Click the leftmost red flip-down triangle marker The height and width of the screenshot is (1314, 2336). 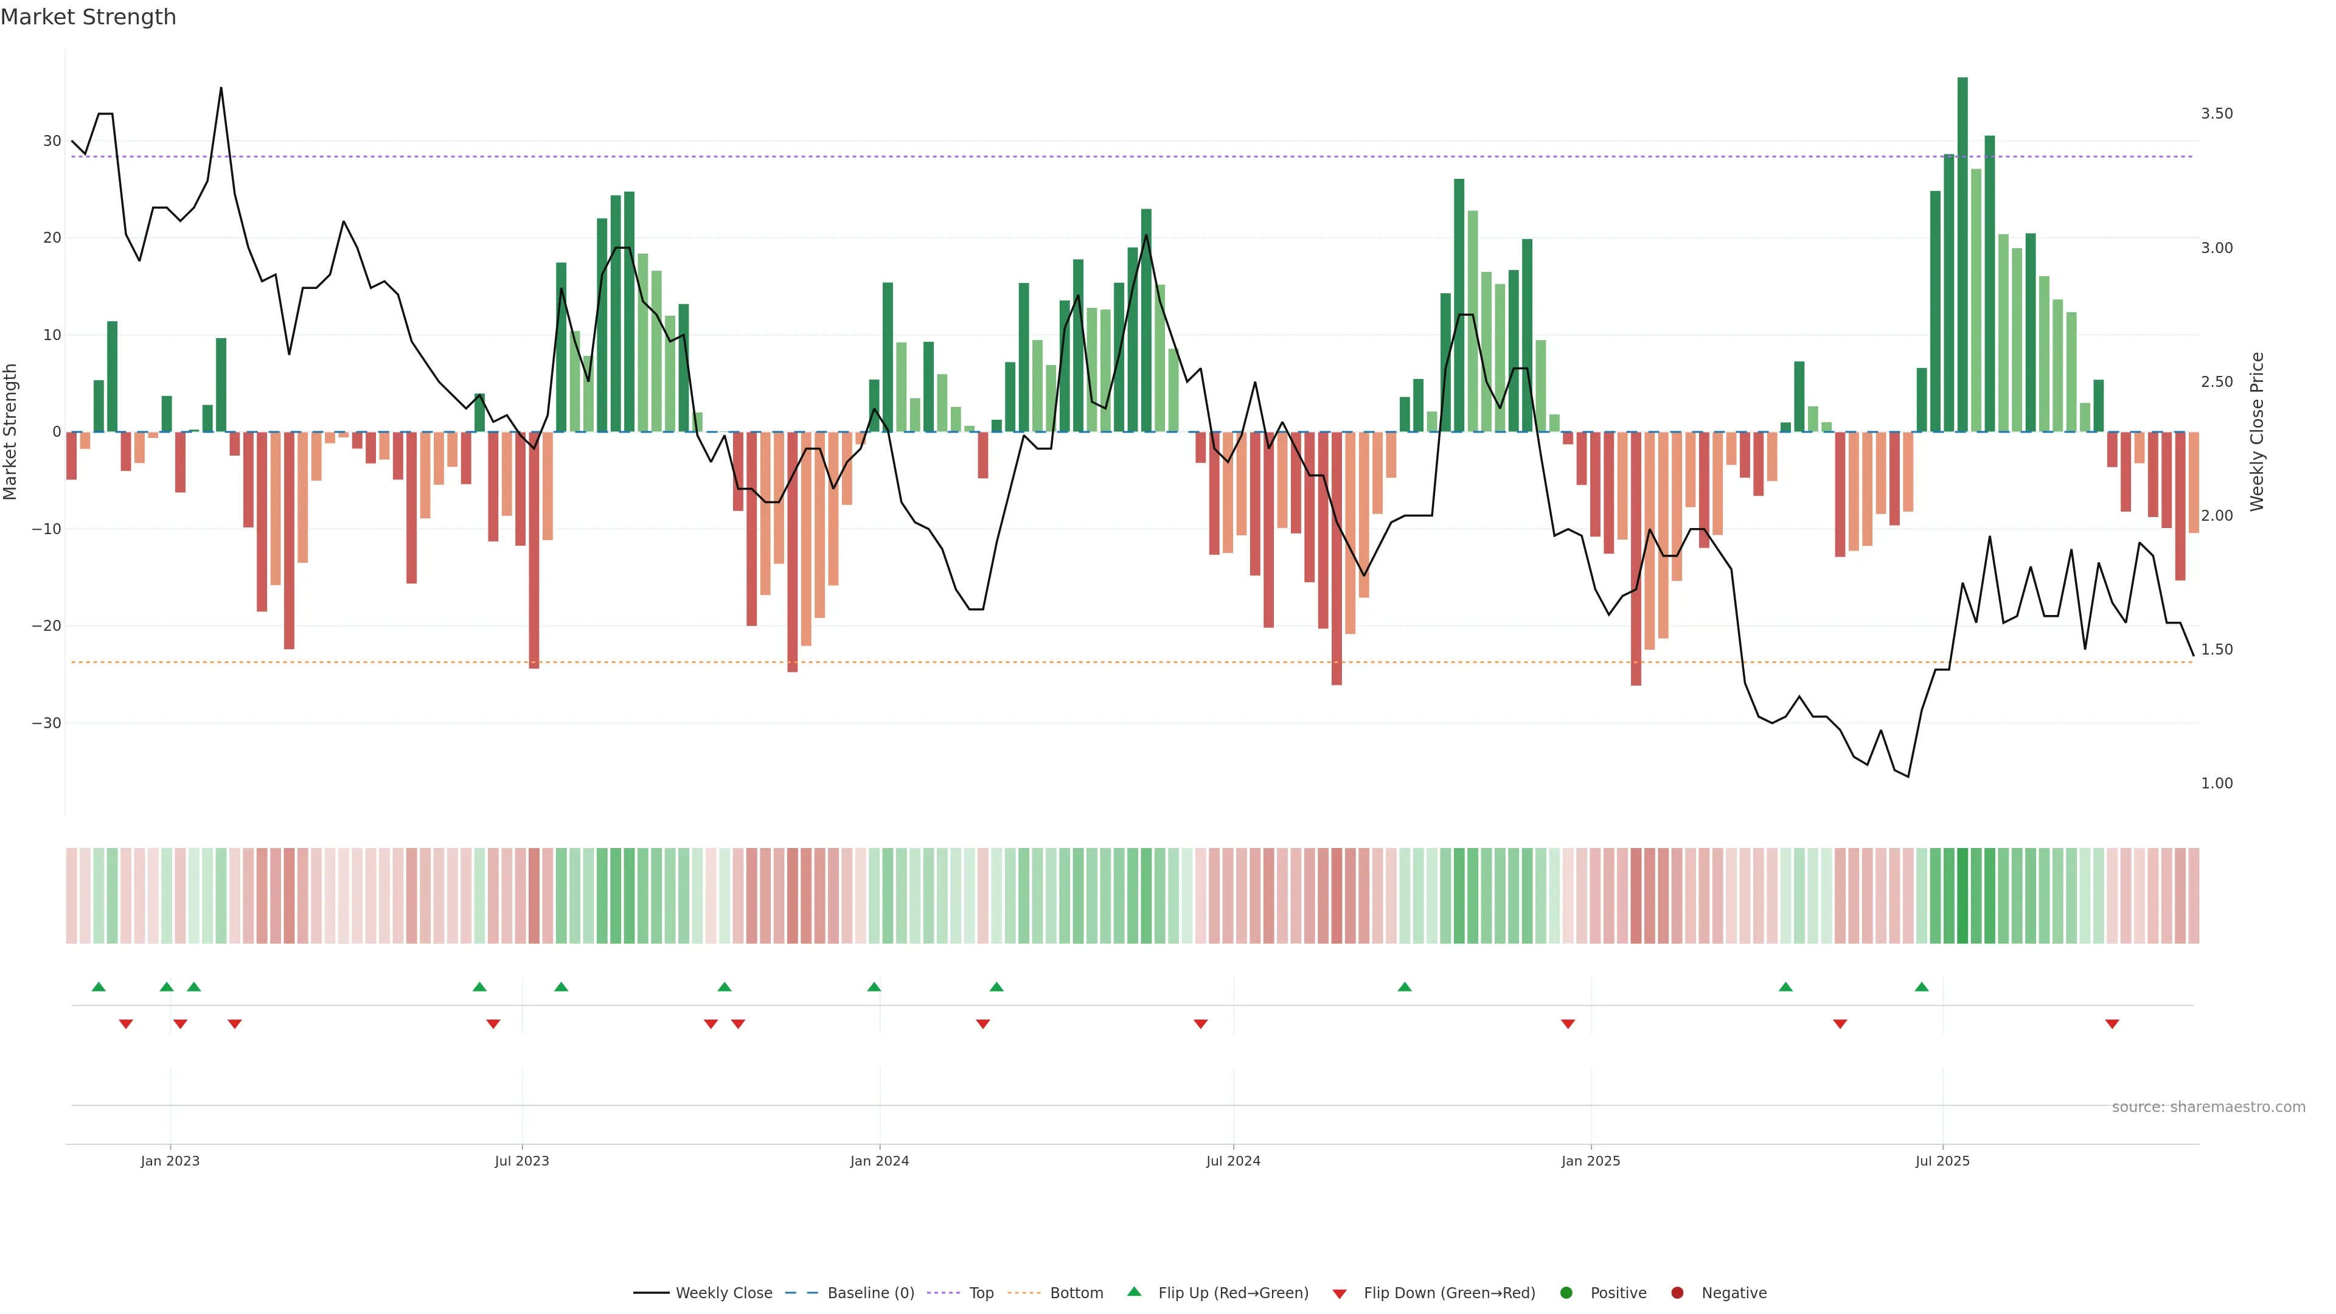click(x=126, y=1024)
